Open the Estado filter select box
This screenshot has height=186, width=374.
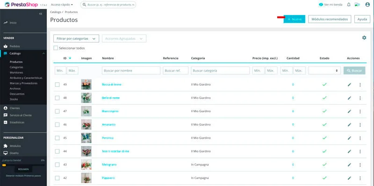[x=324, y=71]
